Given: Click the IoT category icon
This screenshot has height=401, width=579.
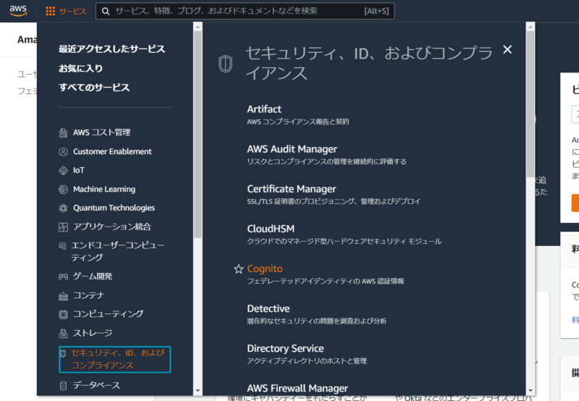Looking at the screenshot, I should [64, 171].
